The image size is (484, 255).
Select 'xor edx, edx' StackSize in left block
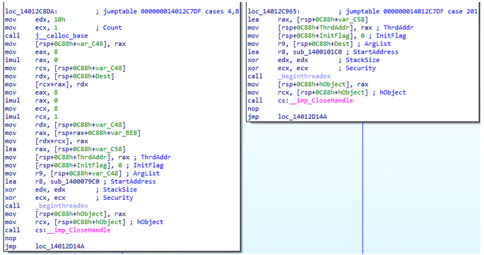71,189
